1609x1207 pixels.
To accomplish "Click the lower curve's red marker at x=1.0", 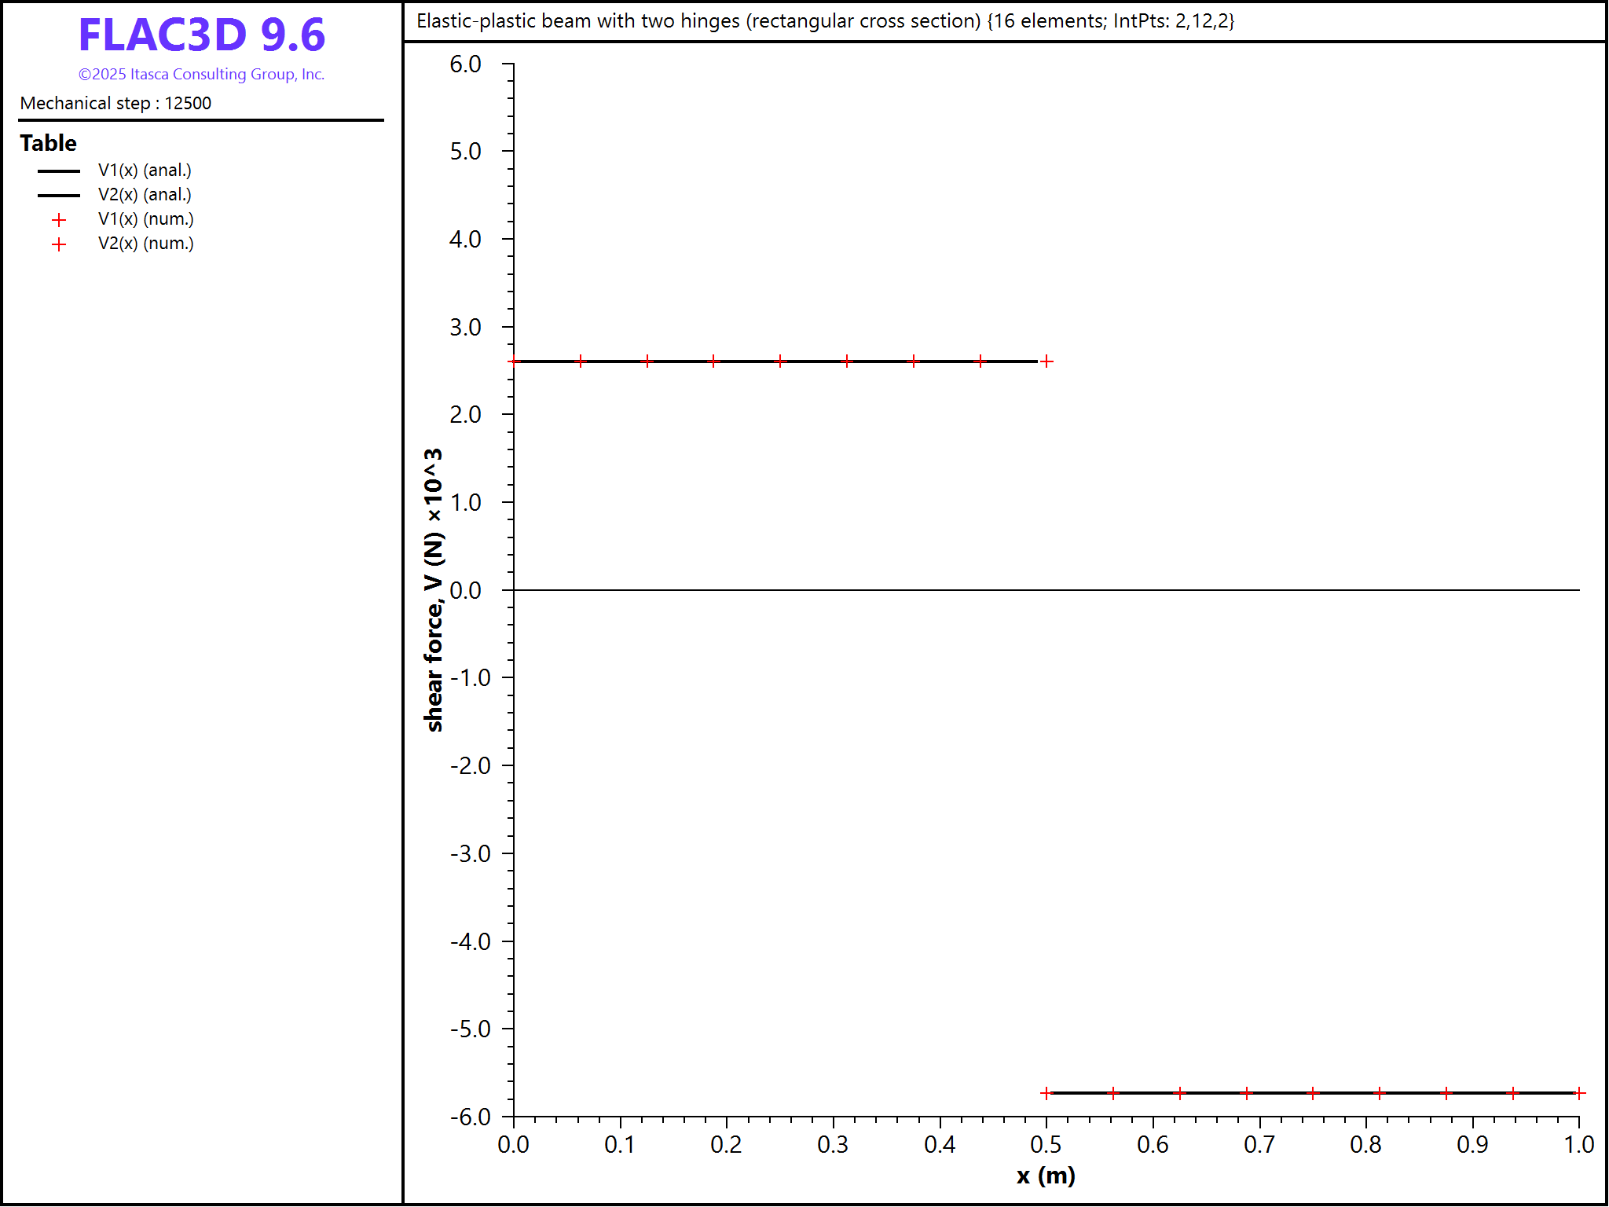I will pos(1579,1093).
